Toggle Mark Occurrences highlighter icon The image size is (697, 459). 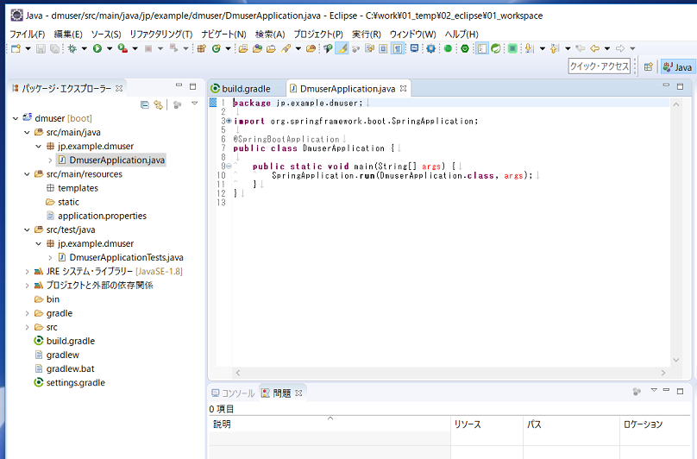(x=342, y=48)
